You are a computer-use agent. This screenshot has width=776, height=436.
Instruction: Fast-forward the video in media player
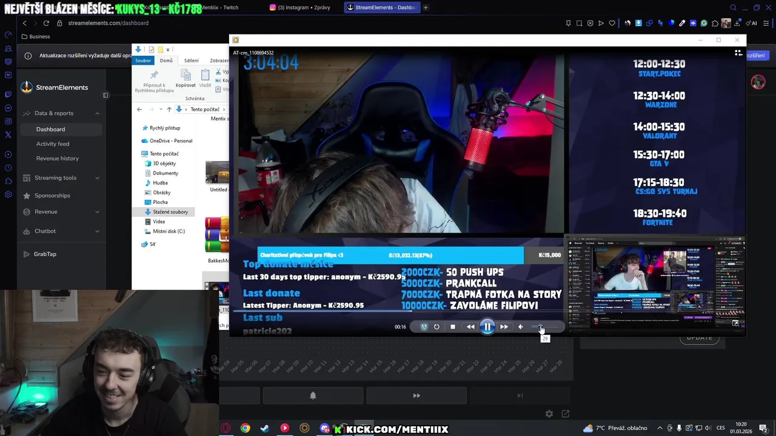pos(504,327)
